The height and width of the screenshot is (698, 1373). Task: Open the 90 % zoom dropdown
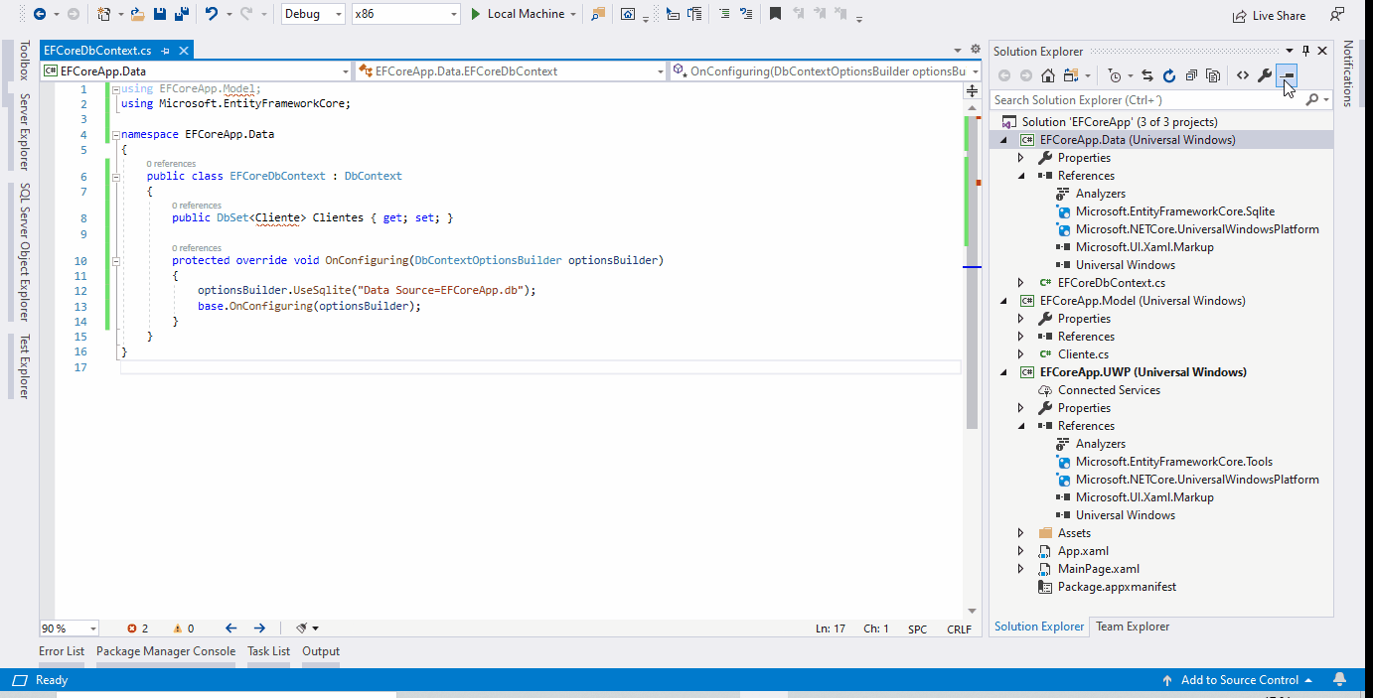tap(70, 628)
